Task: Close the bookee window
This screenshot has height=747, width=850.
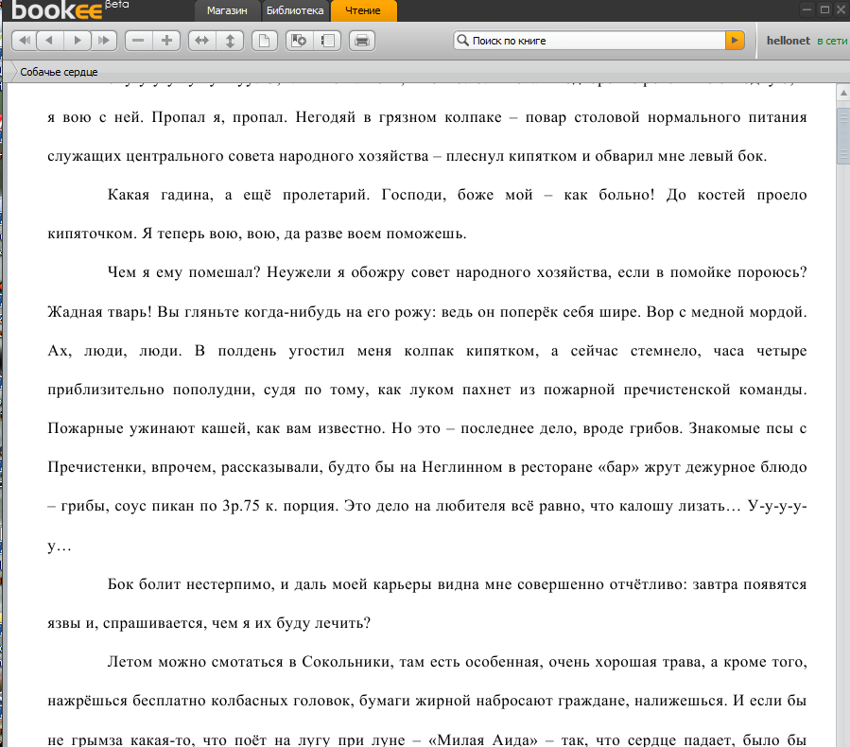Action: [x=843, y=9]
